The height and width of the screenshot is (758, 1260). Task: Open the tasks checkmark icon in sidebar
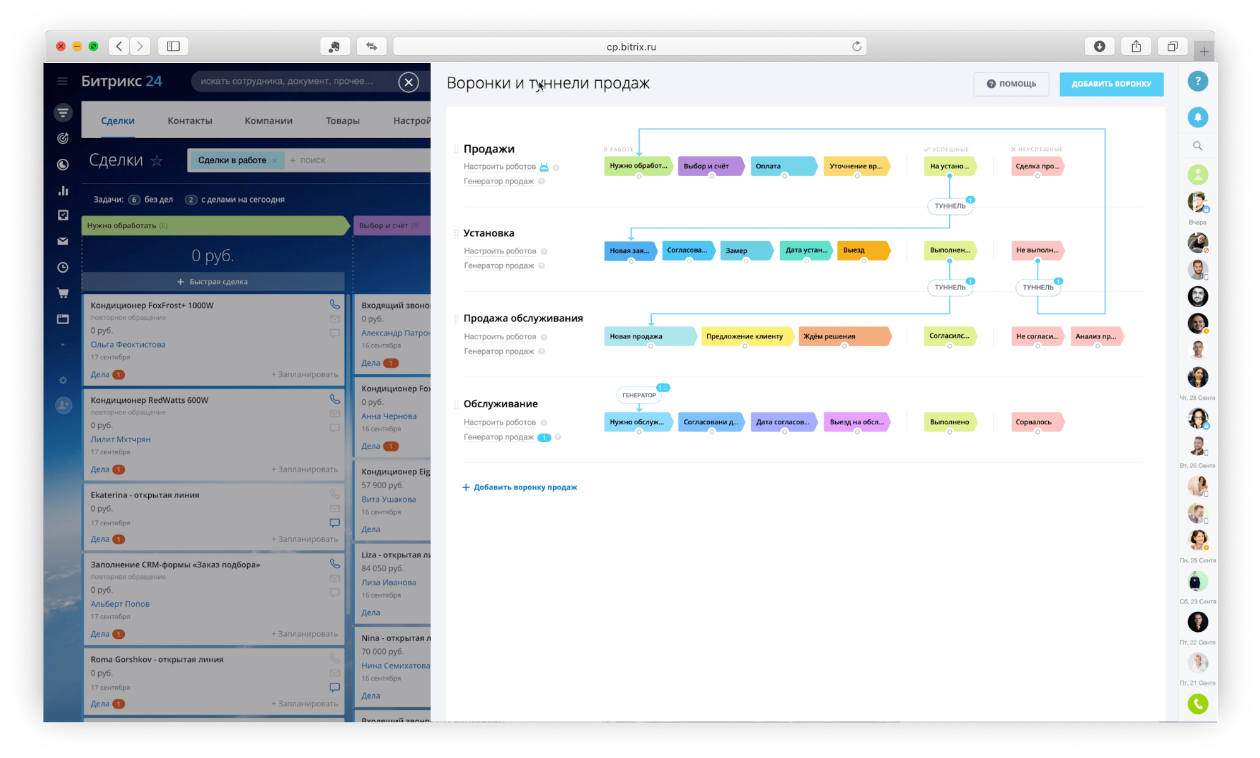pos(63,215)
